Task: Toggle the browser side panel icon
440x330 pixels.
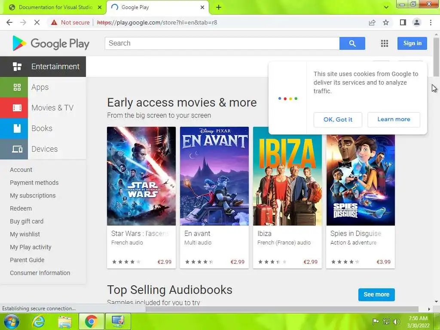Action: pos(403,22)
